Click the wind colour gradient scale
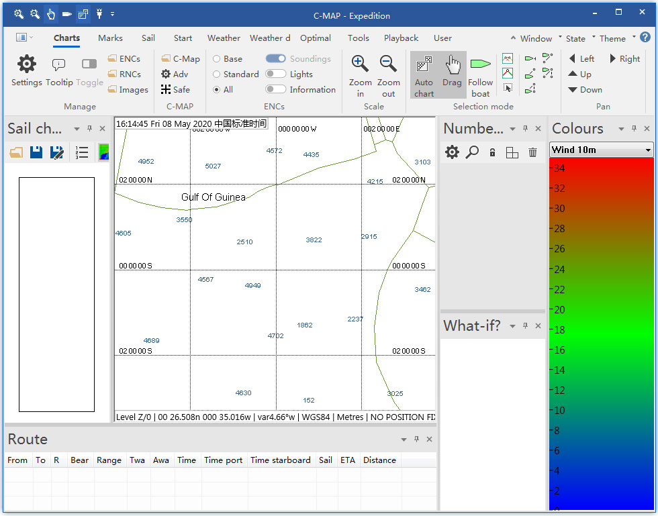 point(601,333)
